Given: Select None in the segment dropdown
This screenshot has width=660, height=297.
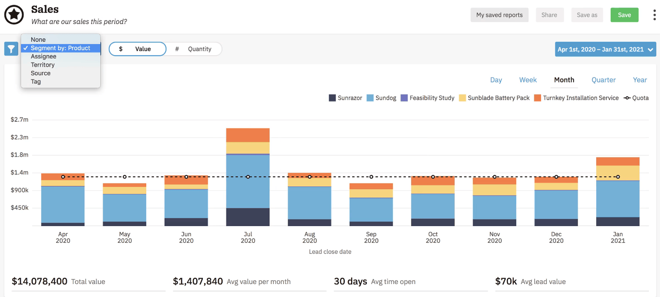Looking at the screenshot, I should (x=38, y=40).
